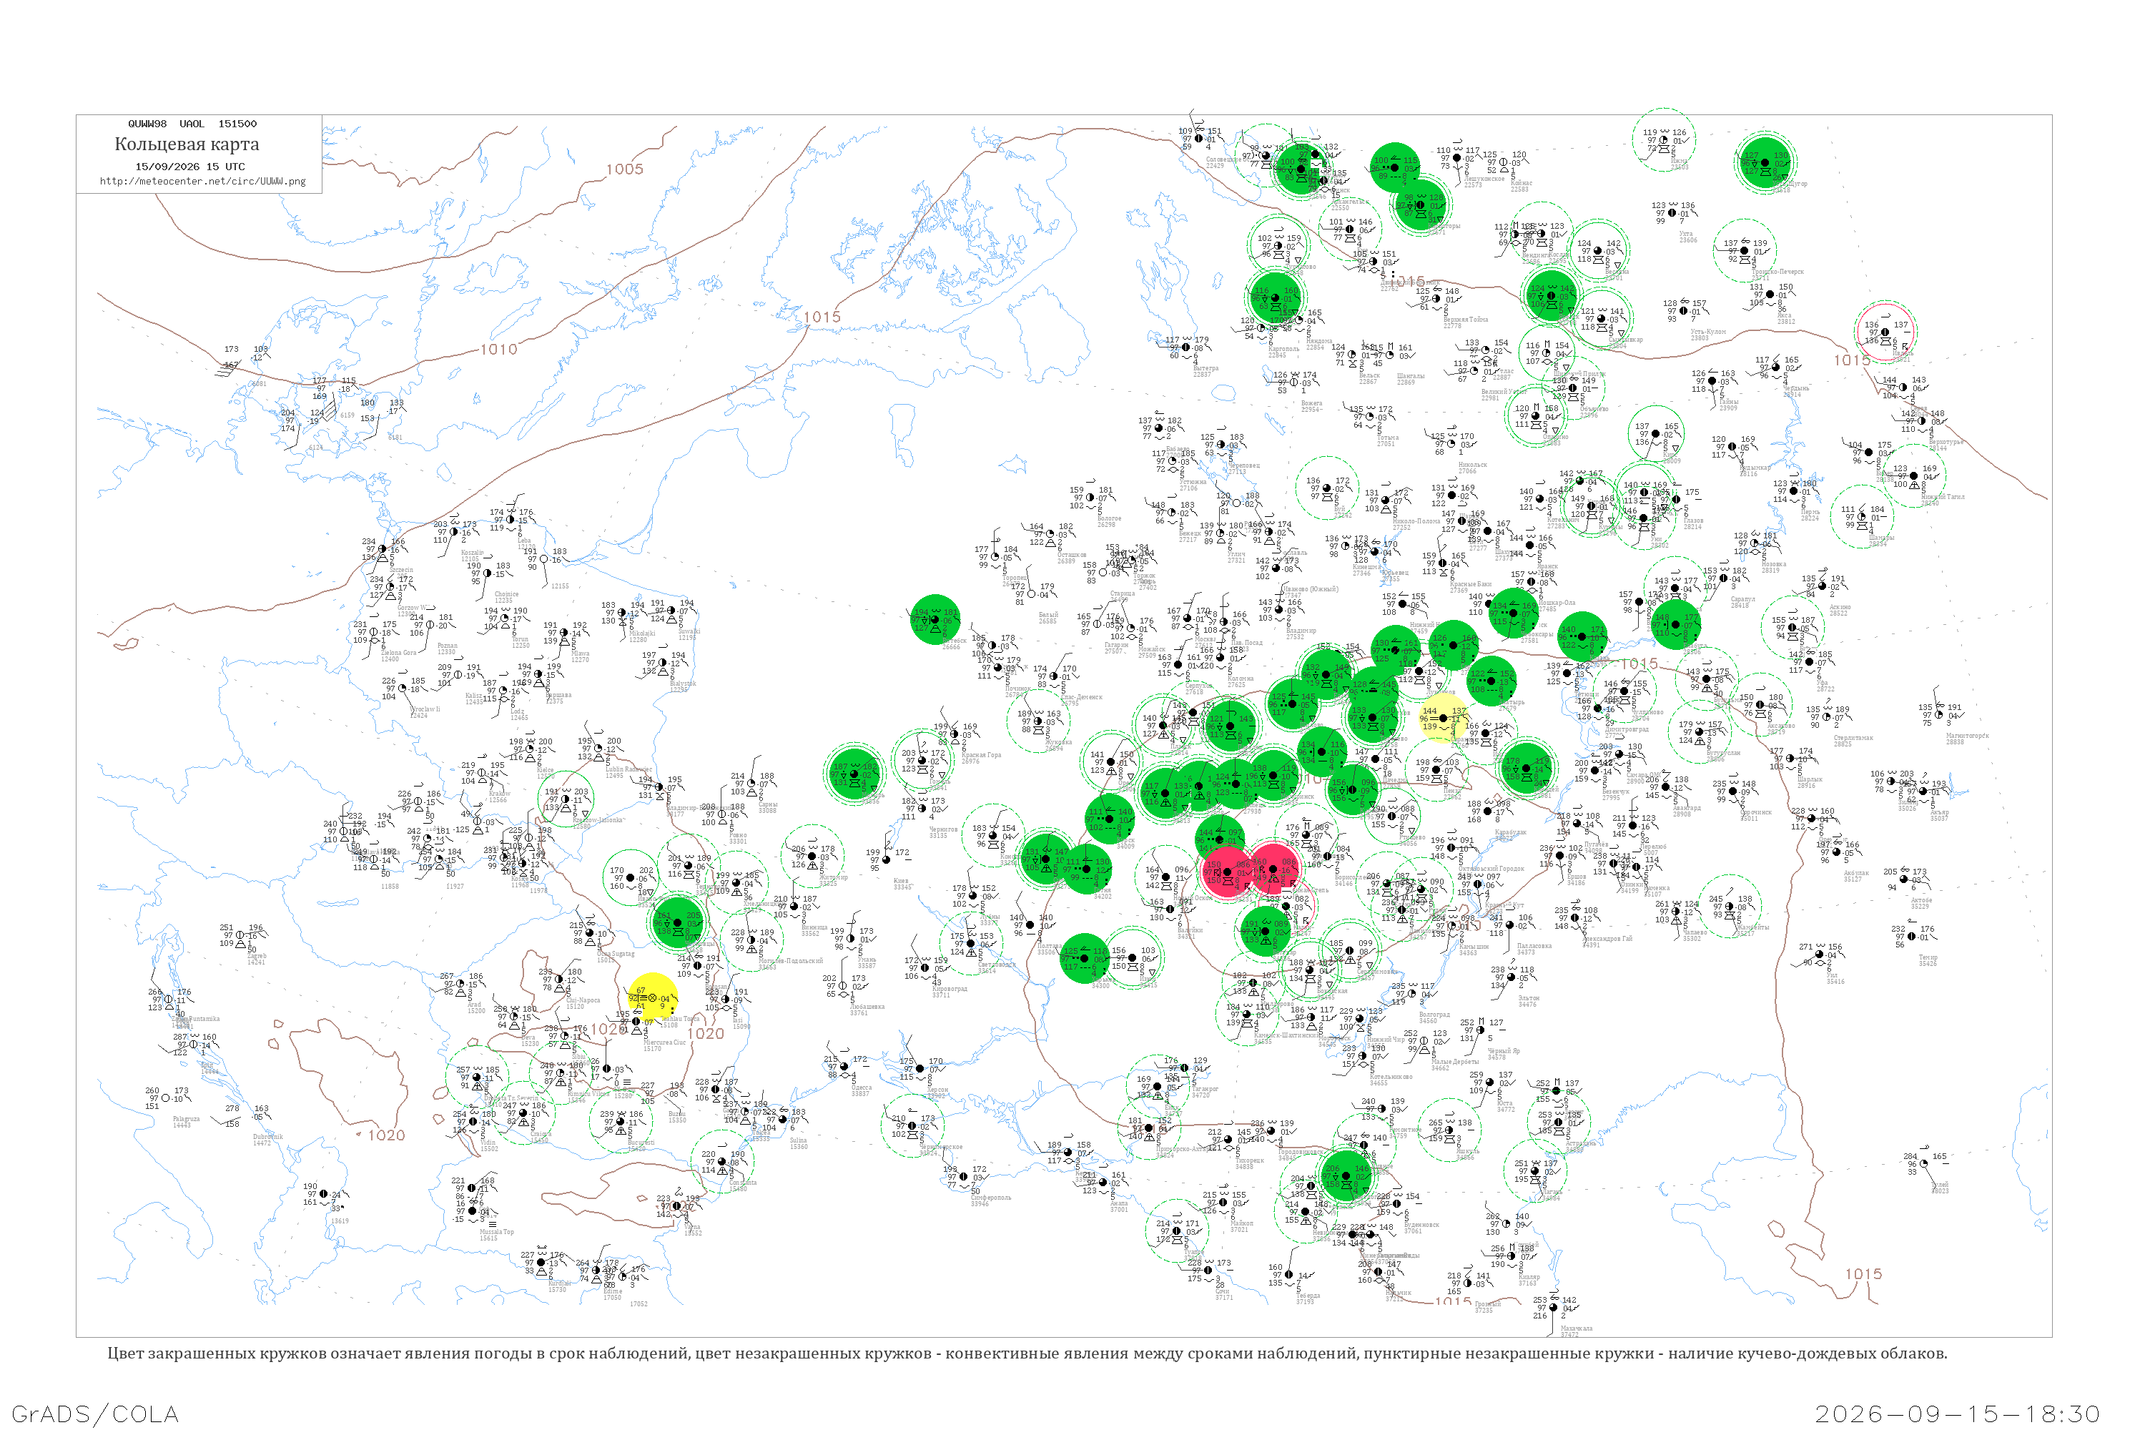Open the meteocenter.net UUWW.png link
Image resolution: width=2145 pixels, height=1430 pixels.
point(202,182)
